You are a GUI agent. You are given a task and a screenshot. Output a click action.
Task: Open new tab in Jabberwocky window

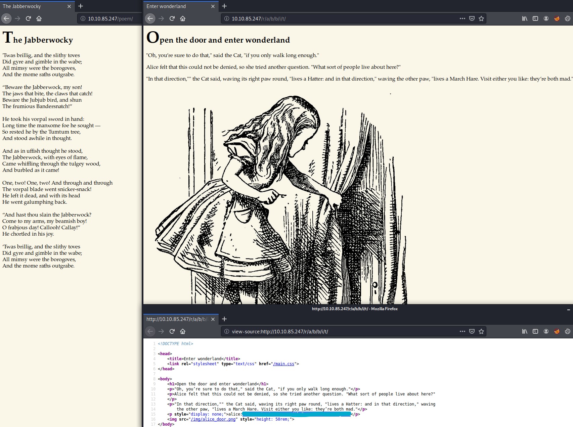[x=81, y=6]
